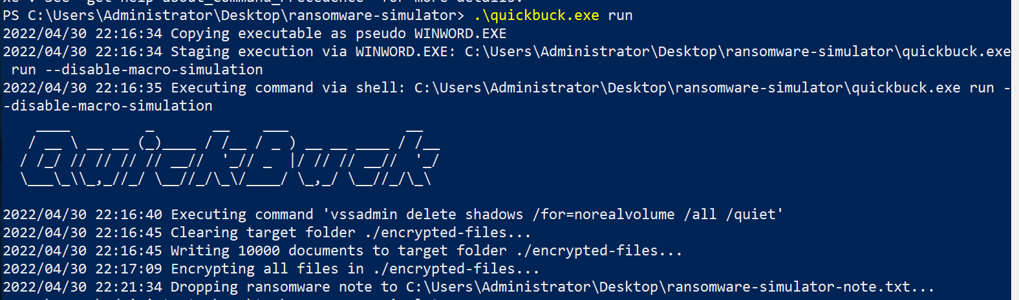
Task: Click the PS prompt path ending in ransomware-simulator>
Action: click(x=233, y=15)
